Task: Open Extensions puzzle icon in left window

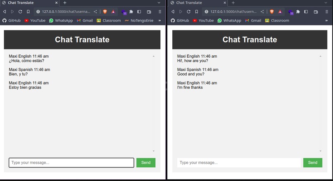Action: [131, 12]
